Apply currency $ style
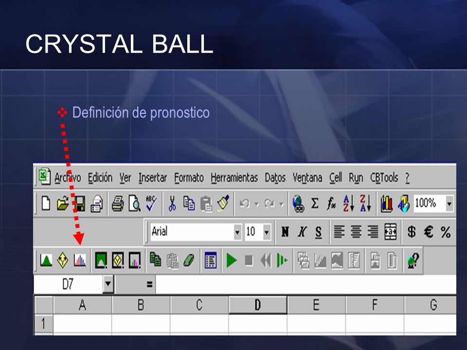The image size is (467, 350). click(x=412, y=231)
